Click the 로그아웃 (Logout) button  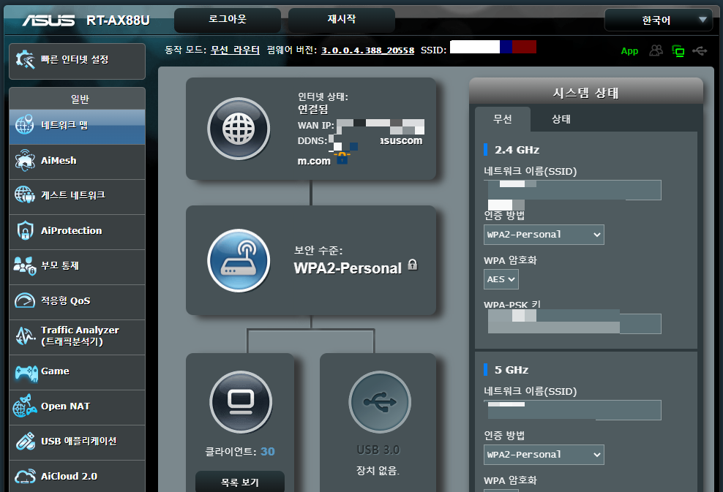click(x=228, y=20)
